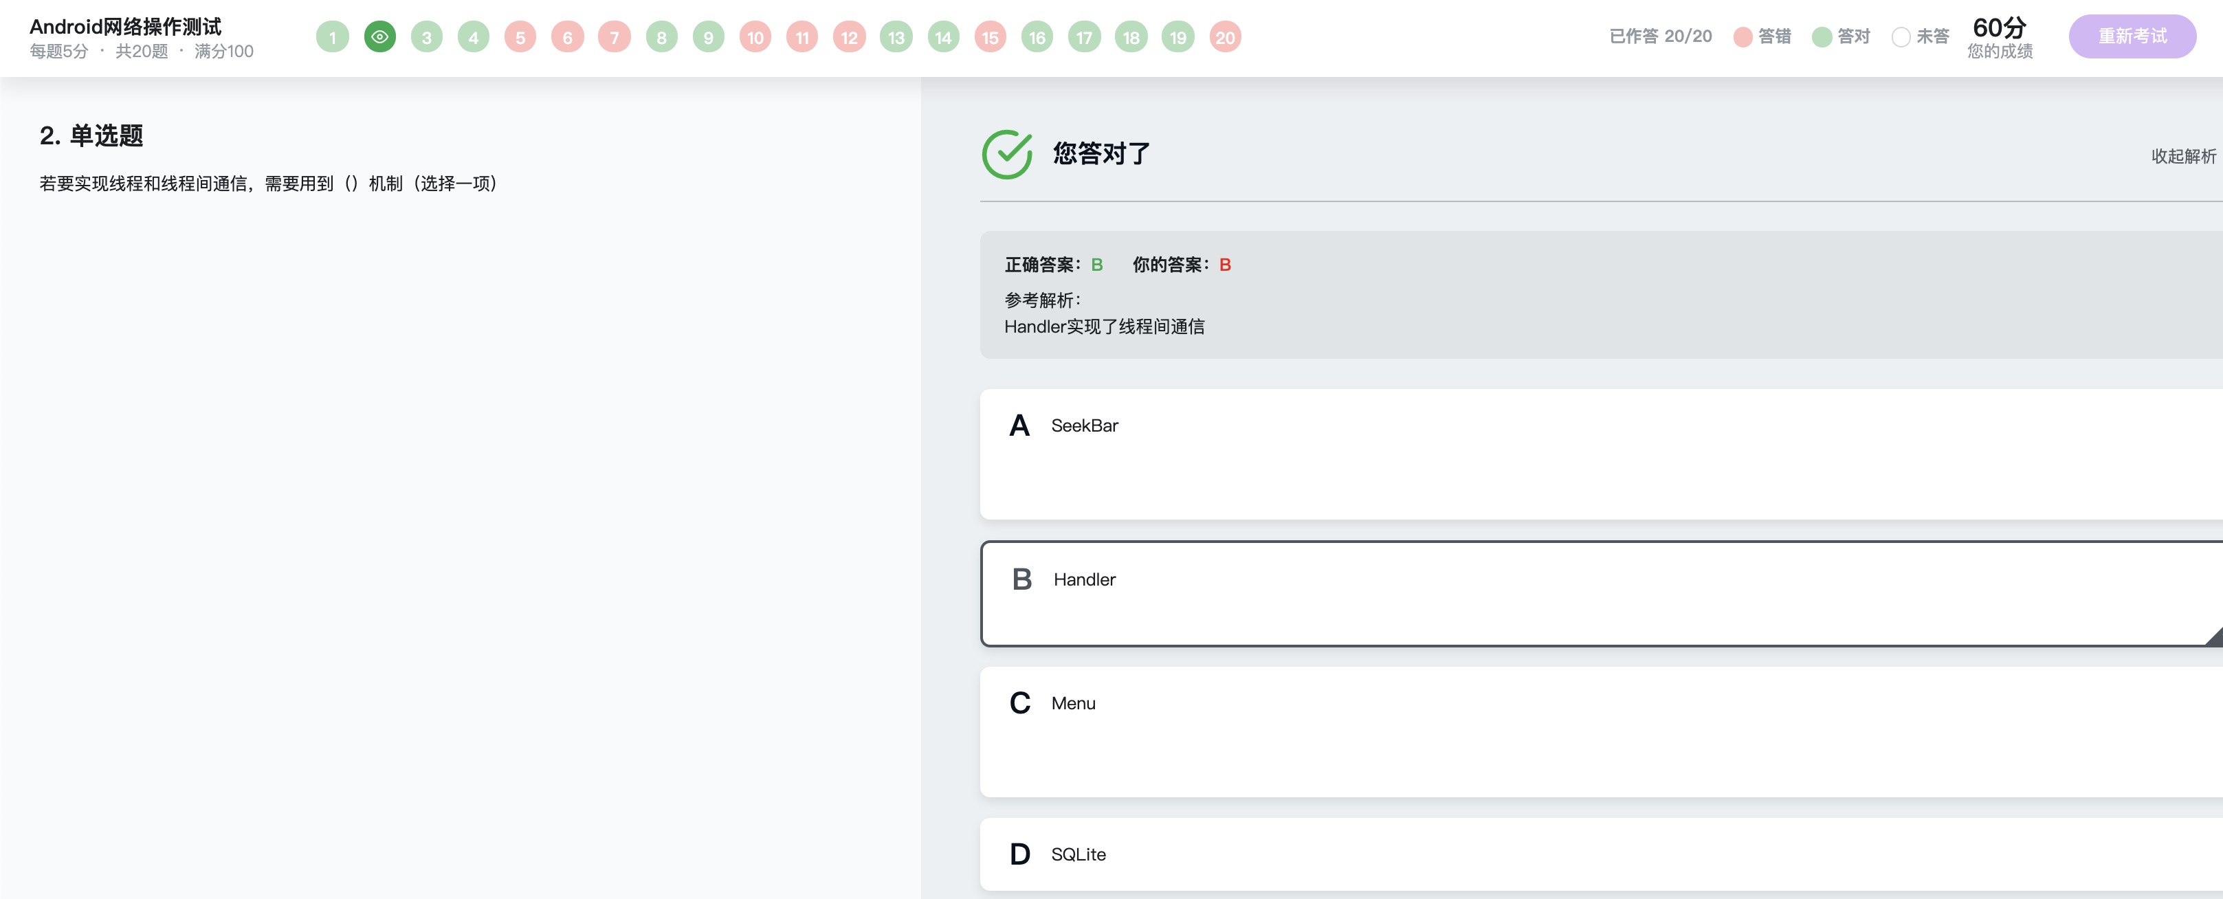
Task: Jump to question 15 circle
Action: pyautogui.click(x=991, y=37)
